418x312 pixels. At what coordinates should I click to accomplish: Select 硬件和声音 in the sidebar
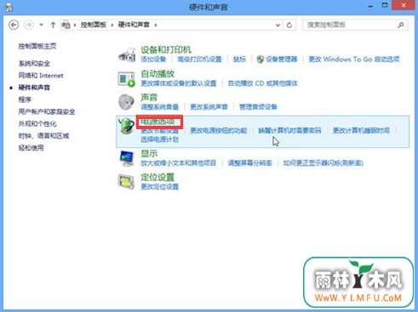(x=34, y=88)
